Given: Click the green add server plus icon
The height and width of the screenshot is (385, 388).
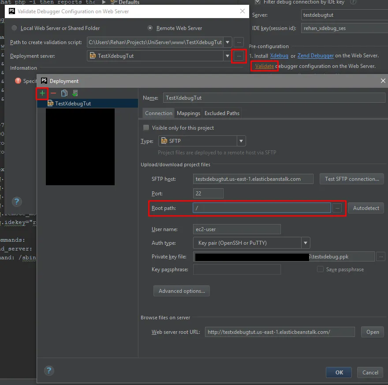Looking at the screenshot, I should [x=42, y=93].
